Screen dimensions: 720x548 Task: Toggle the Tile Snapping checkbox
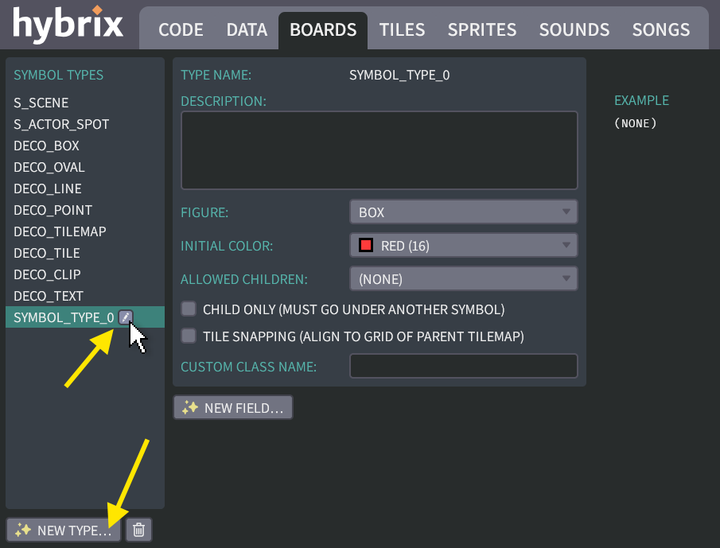pyautogui.click(x=189, y=336)
